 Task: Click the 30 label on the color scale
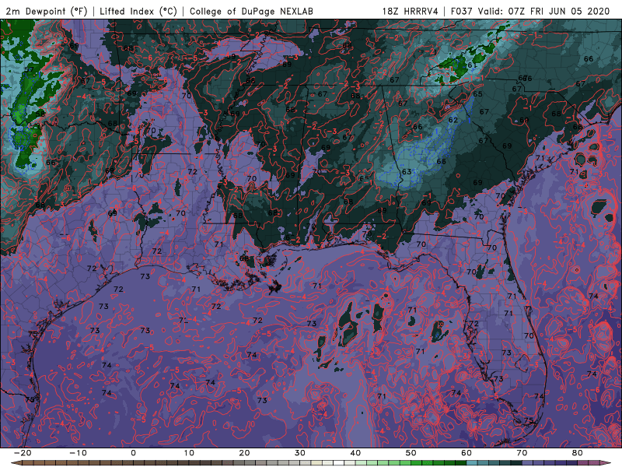pyautogui.click(x=300, y=453)
